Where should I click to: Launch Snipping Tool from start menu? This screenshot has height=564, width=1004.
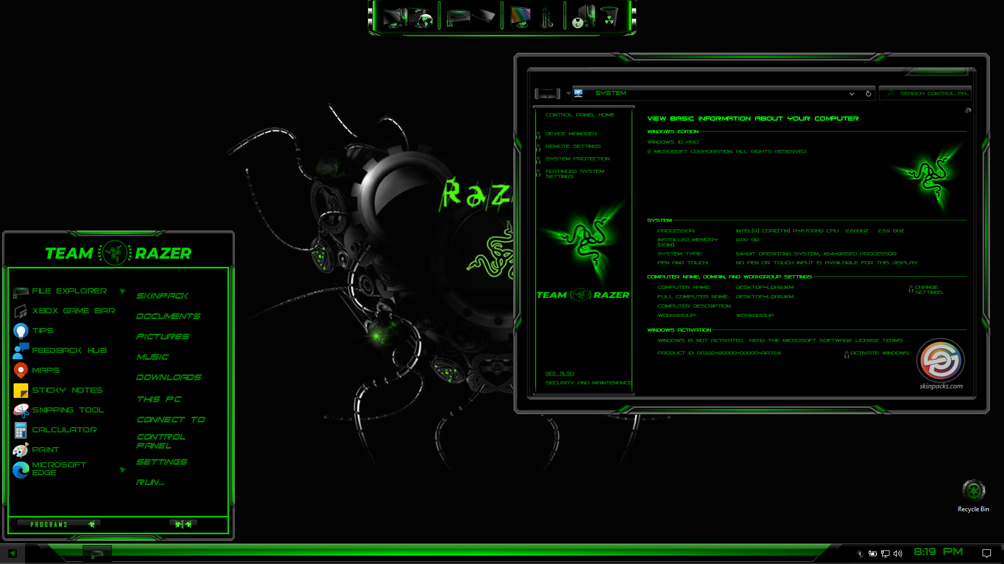point(68,410)
